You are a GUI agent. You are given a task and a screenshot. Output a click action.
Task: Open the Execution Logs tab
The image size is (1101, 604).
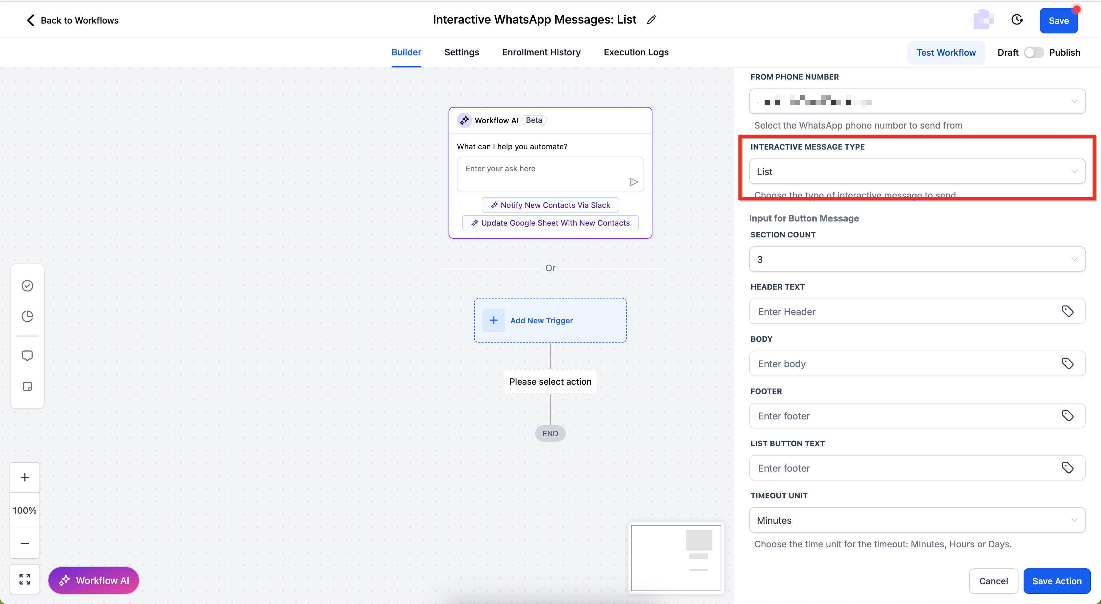pos(636,52)
